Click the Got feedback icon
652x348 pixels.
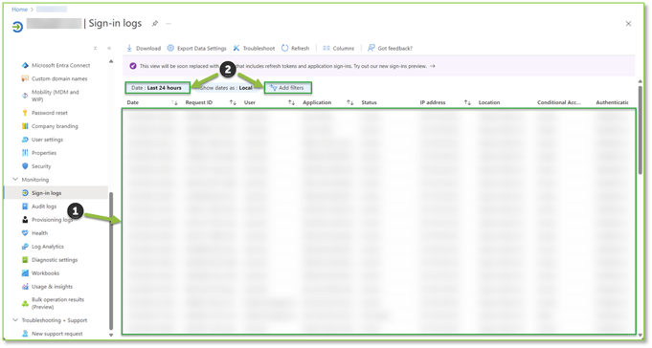[371, 48]
